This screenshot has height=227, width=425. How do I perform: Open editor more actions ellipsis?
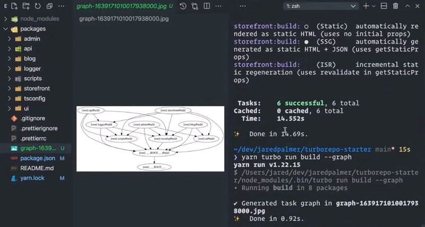(x=218, y=6)
